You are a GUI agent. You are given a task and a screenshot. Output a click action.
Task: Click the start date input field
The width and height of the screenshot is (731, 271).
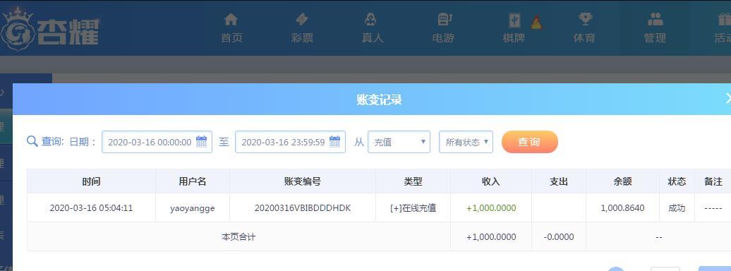click(x=157, y=142)
